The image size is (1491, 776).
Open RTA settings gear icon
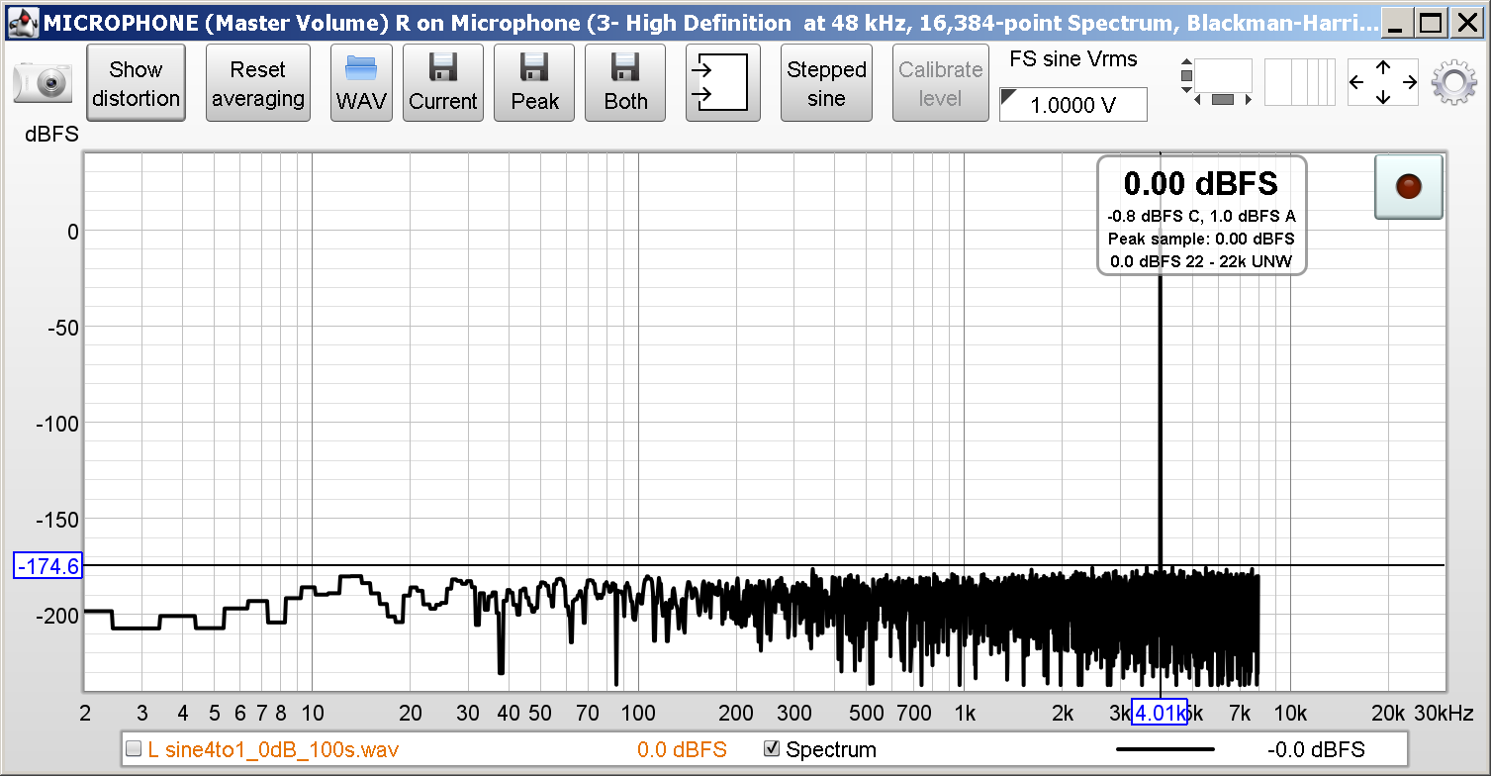click(1454, 83)
